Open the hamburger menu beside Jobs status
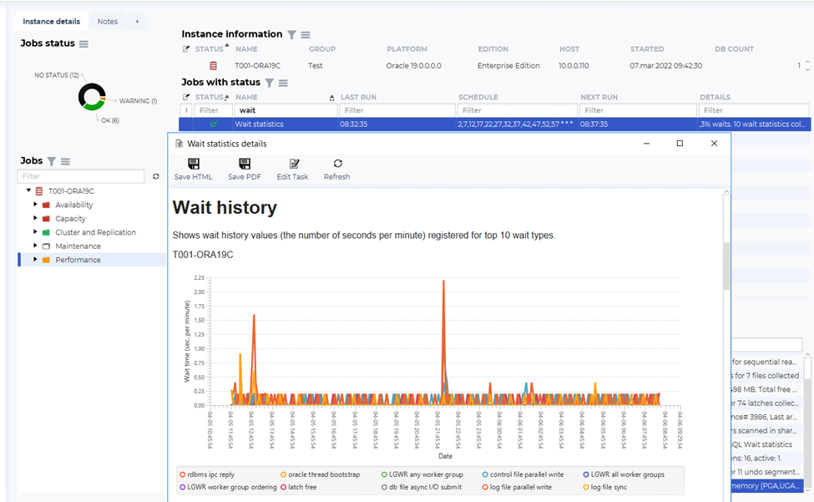 (83, 43)
